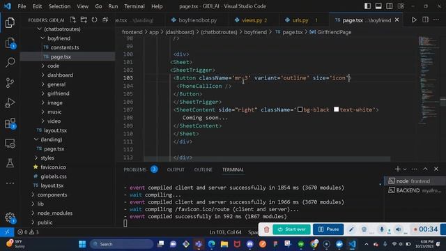Click the Start over recording button
The width and height of the screenshot is (446, 251).
point(291,229)
